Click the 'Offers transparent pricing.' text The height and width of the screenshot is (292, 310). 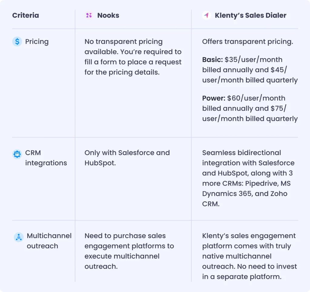[x=248, y=42]
